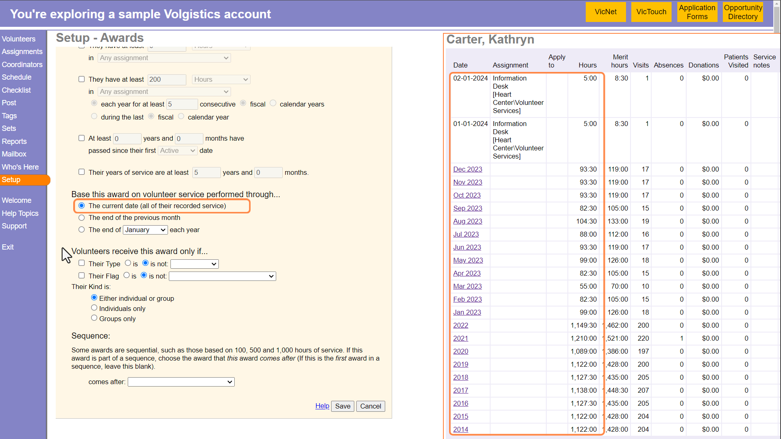Image resolution: width=781 pixels, height=439 pixels.
Task: Expand Their Flag value dropdown
Action: 222,276
